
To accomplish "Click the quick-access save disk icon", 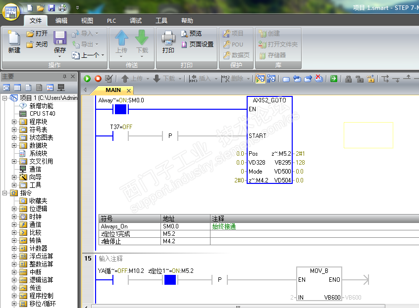I will 52,8.
